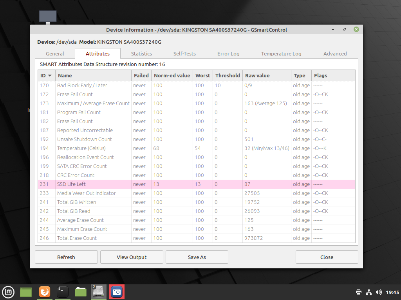
Task: Close the window with the green X button
Action: click(x=356, y=30)
